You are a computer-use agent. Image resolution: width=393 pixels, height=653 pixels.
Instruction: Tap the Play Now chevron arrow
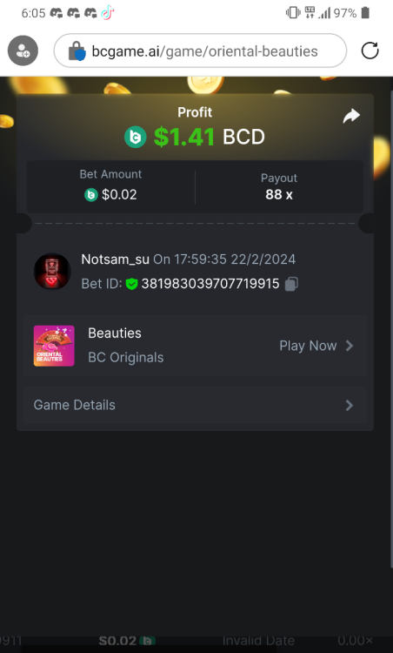pyautogui.click(x=350, y=346)
